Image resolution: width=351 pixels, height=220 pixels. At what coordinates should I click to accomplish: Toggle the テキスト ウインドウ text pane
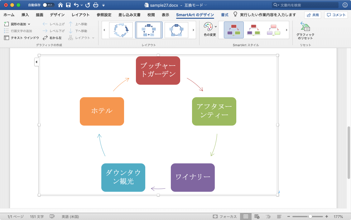click(x=22, y=38)
